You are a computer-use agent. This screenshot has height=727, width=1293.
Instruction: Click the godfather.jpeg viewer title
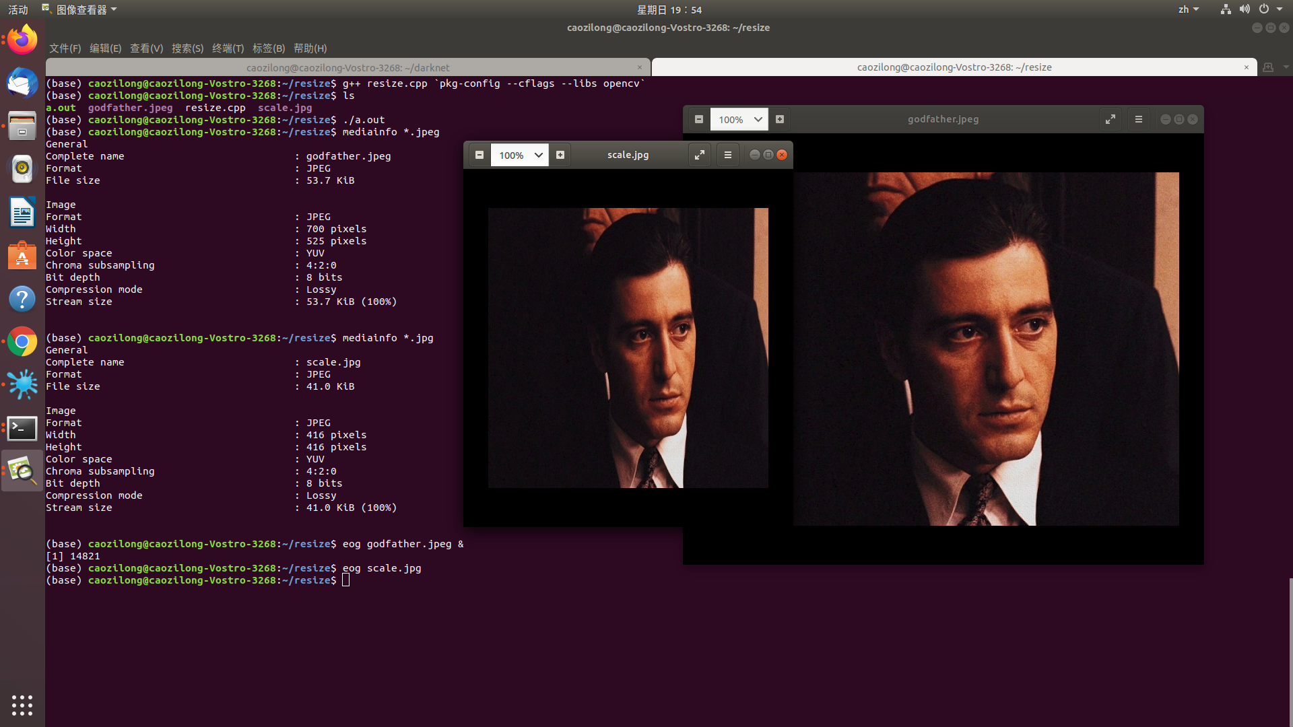pos(943,119)
